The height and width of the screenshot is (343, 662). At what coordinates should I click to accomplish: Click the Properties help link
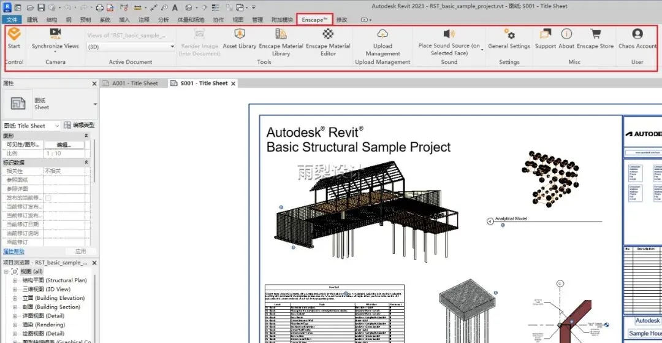(x=13, y=252)
